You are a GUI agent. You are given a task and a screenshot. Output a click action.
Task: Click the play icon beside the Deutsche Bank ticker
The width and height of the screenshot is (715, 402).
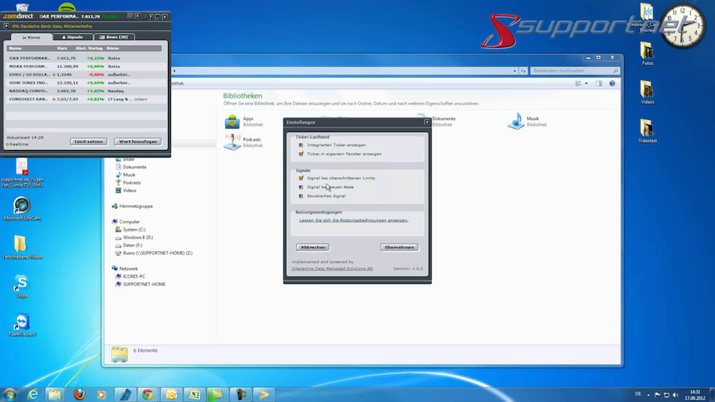pyautogui.click(x=6, y=26)
